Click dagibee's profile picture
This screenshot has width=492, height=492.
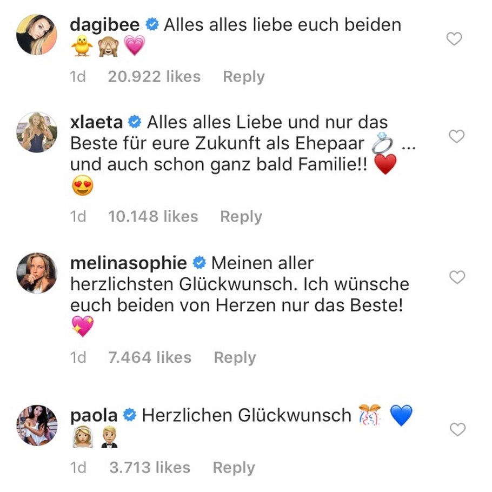pyautogui.click(x=36, y=35)
